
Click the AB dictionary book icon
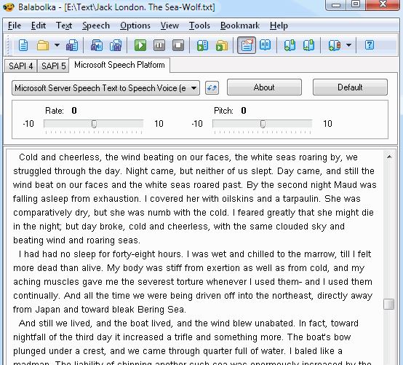[265, 45]
